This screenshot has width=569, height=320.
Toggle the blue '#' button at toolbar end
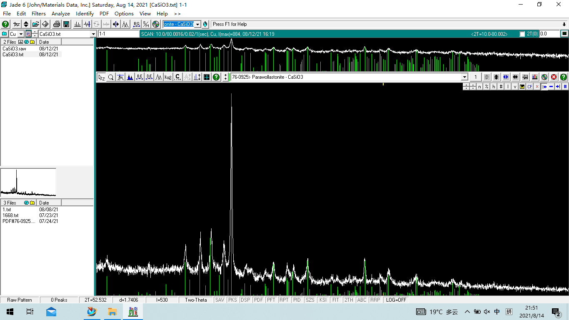(x=565, y=87)
